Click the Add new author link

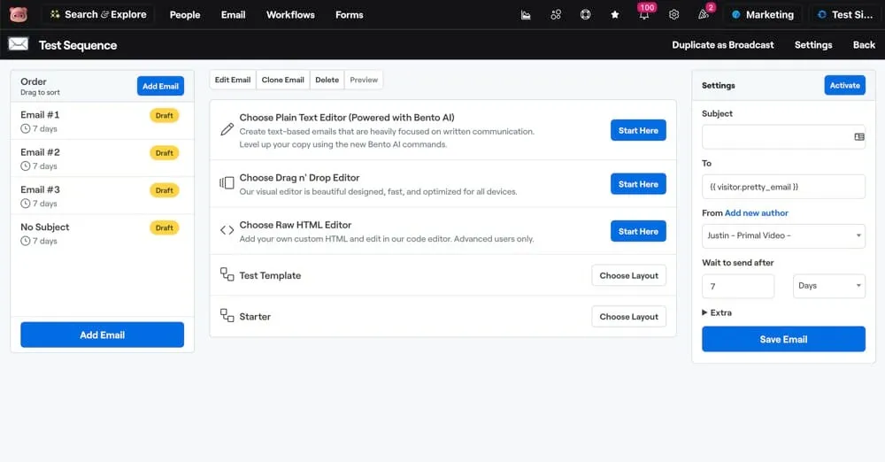click(x=756, y=213)
